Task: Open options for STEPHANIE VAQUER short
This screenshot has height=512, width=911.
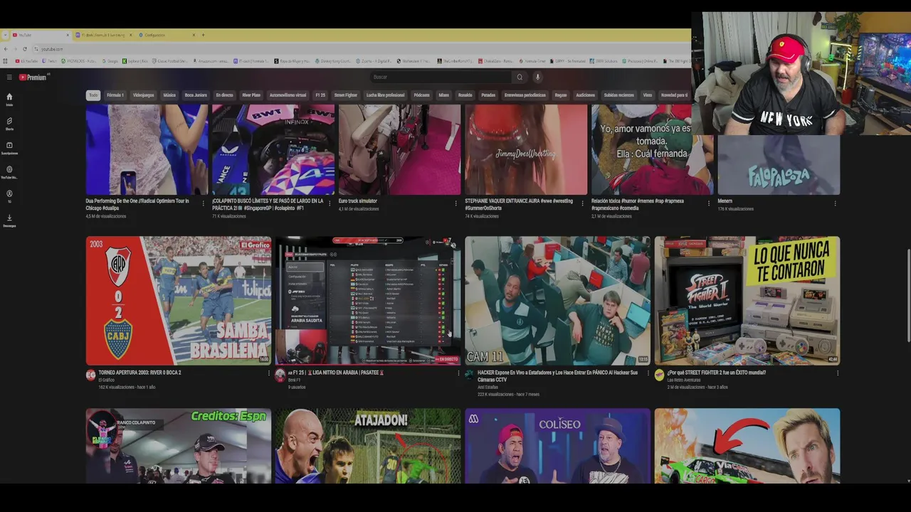Action: point(582,203)
